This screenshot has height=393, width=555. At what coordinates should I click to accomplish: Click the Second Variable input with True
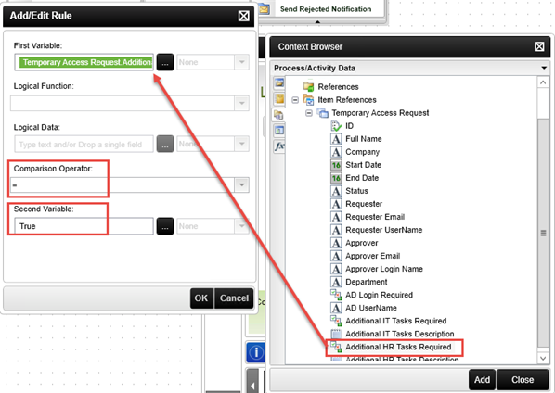pyautogui.click(x=84, y=226)
